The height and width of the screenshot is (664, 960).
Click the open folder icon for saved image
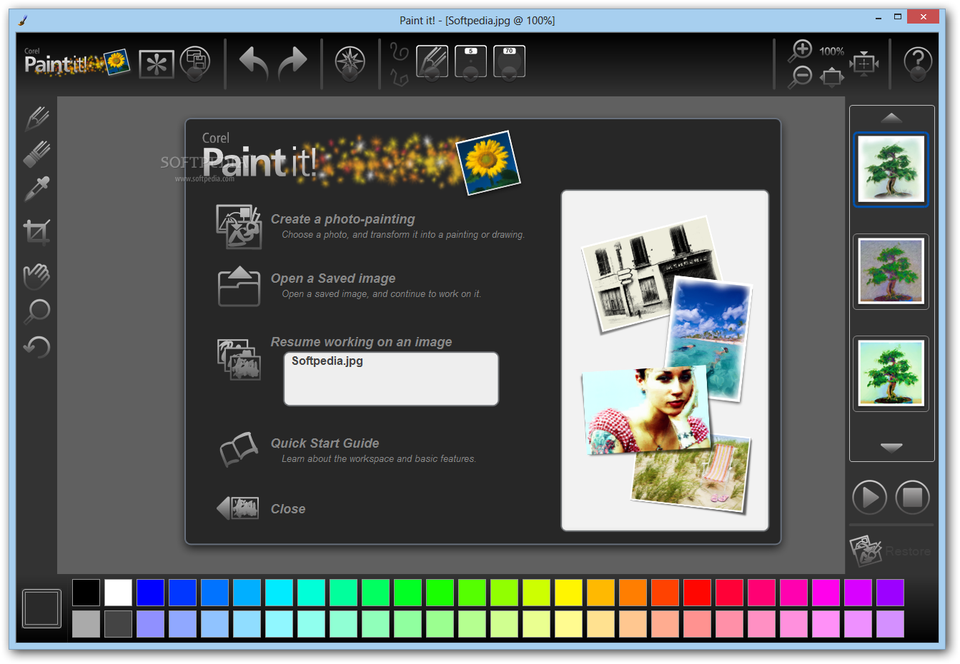[x=239, y=286]
